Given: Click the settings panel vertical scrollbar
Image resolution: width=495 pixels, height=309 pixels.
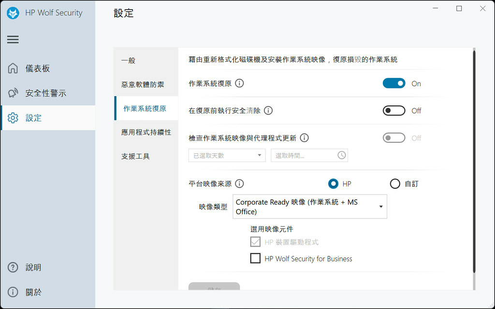Looking at the screenshot, I should tap(474, 161).
